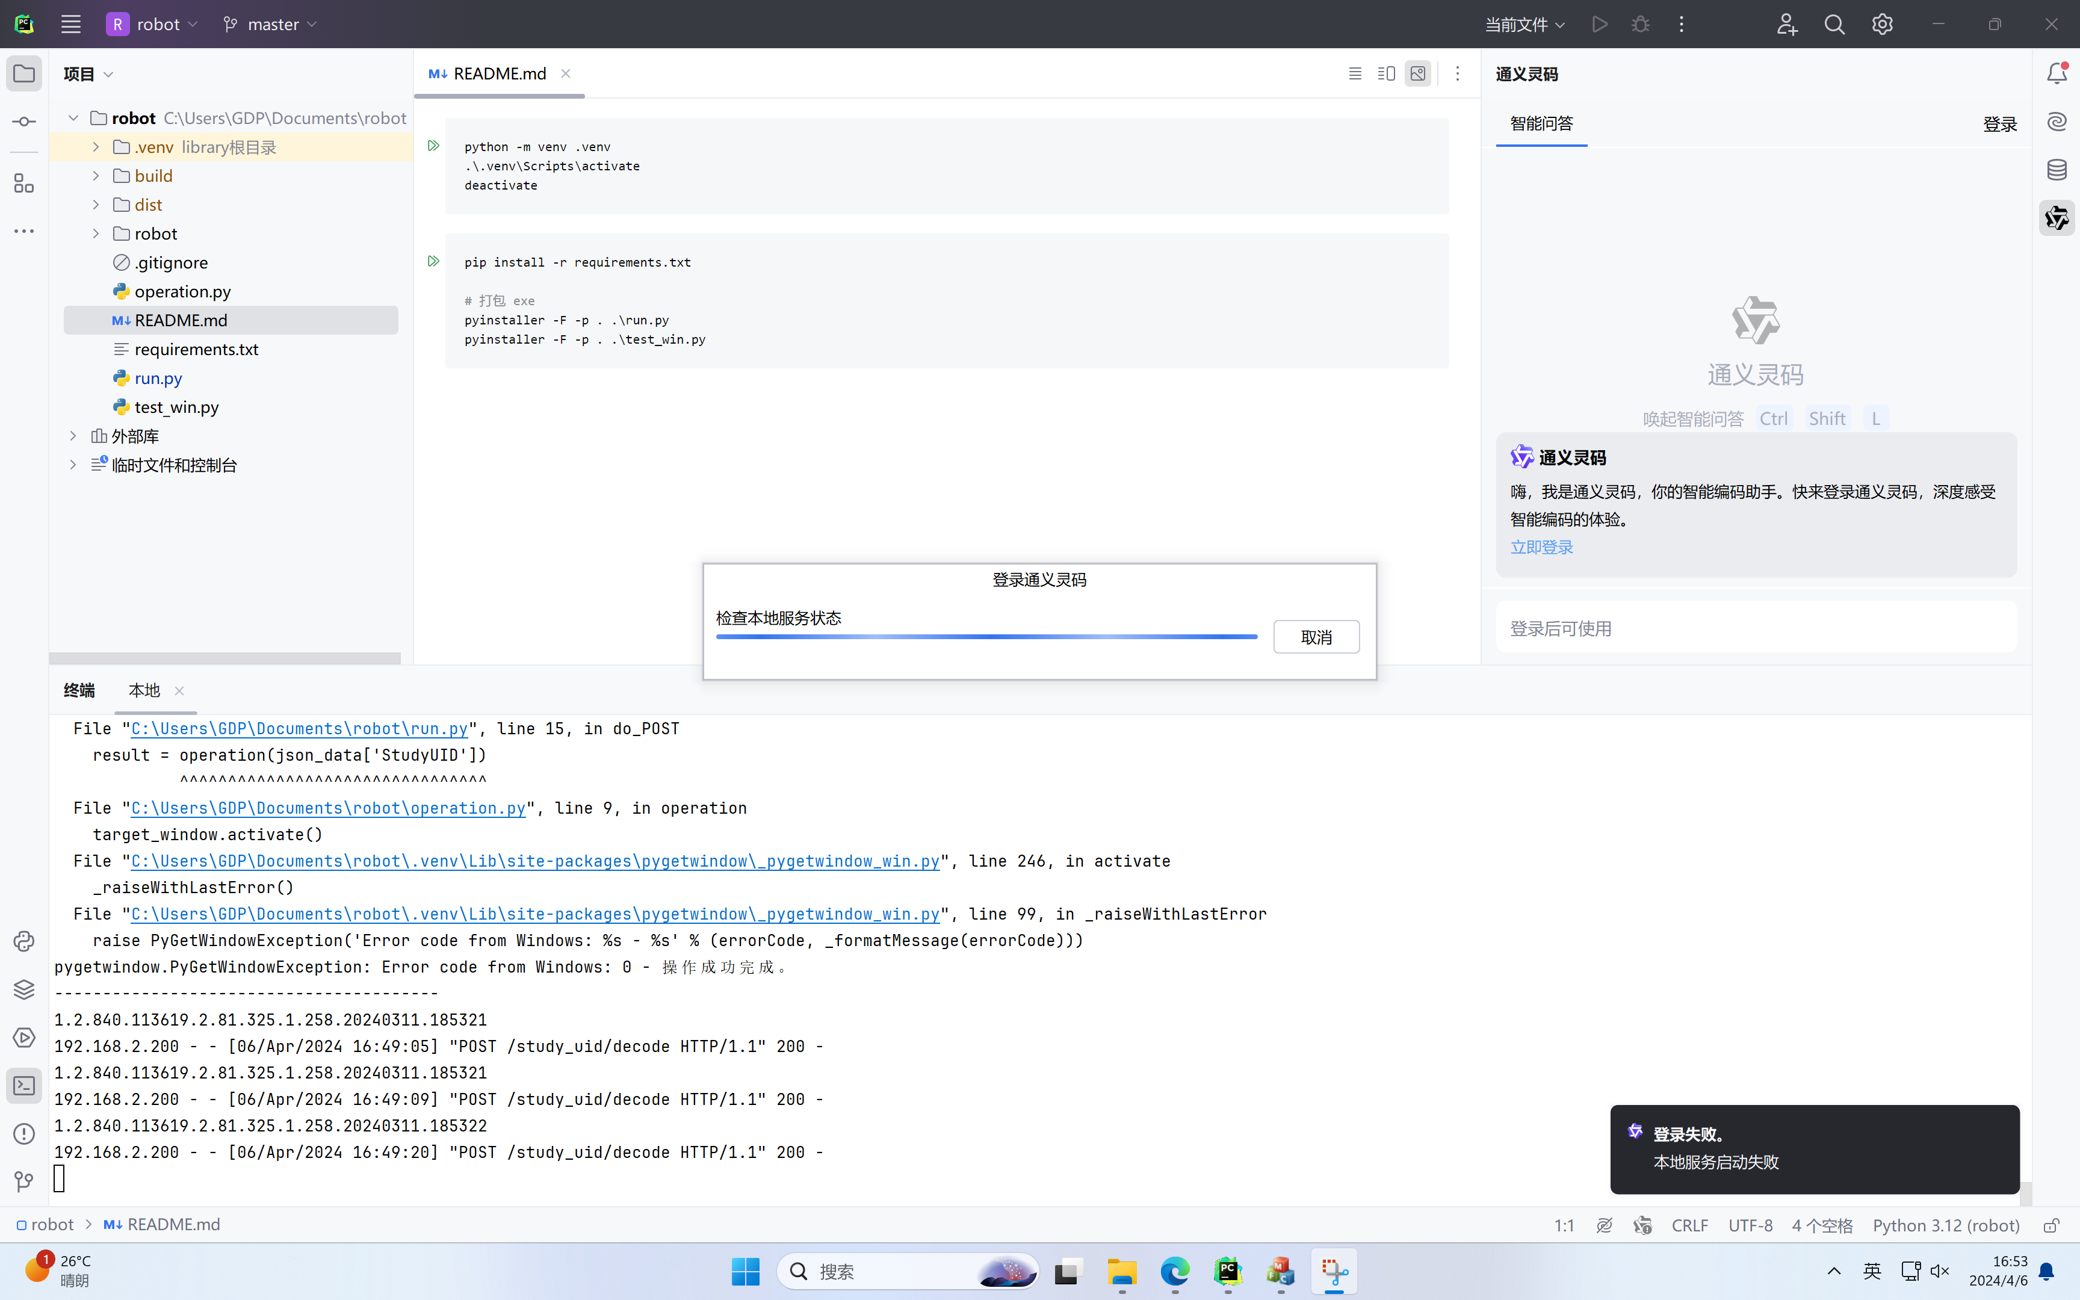Image resolution: width=2080 pixels, height=1300 pixels.
Task: Collapse the robot root folder
Action: [x=73, y=118]
